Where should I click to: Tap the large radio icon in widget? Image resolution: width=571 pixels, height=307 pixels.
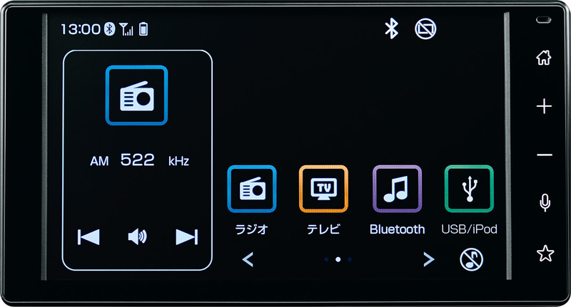pos(136,95)
